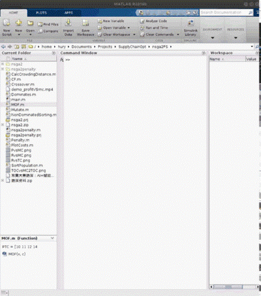Switch to the HOME tab
The width and height of the screenshot is (261, 296).
14,13
